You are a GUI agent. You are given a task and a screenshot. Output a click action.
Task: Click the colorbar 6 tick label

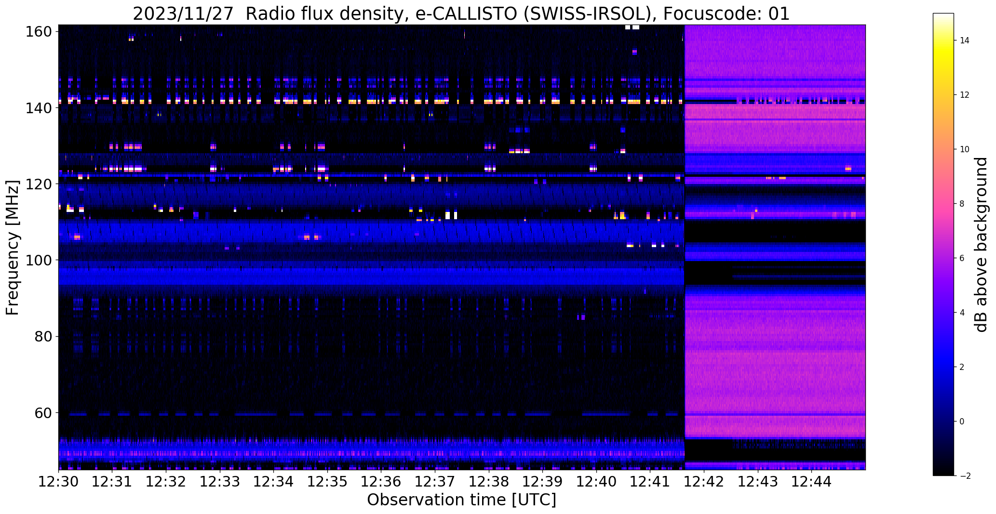(962, 258)
